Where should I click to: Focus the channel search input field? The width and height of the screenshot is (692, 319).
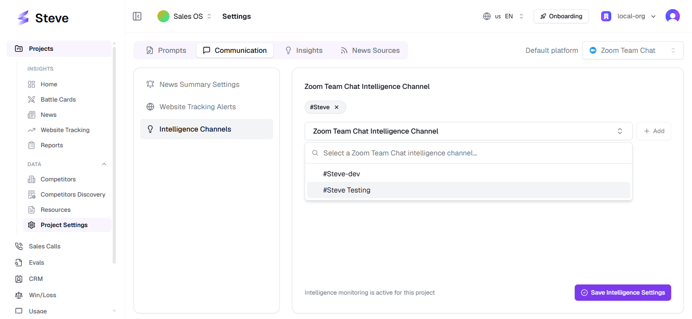point(468,153)
